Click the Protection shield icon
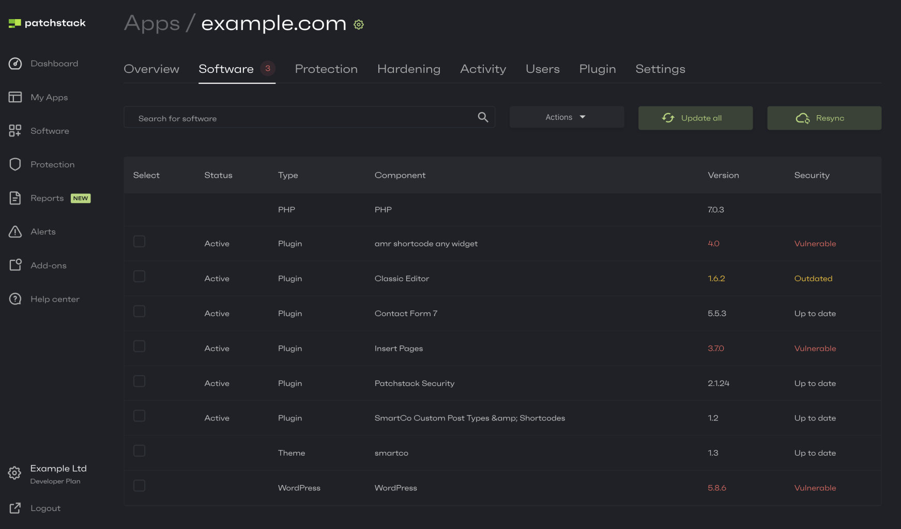Image resolution: width=901 pixels, height=529 pixels. coord(16,164)
